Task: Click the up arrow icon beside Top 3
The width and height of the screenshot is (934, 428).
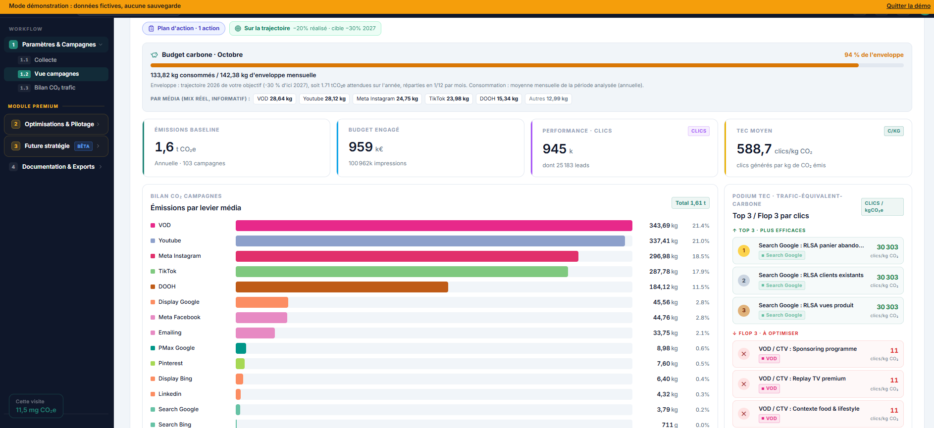Action: click(734, 231)
